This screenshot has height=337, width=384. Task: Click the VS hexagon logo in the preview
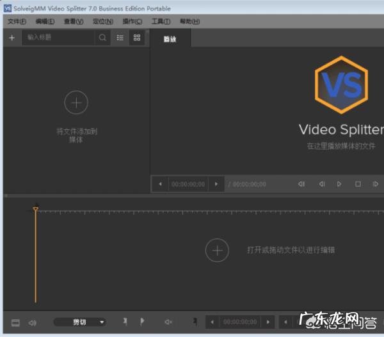coord(341,85)
